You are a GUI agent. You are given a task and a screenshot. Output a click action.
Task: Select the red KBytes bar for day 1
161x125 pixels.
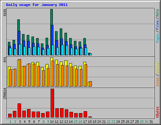[x=10, y=116]
